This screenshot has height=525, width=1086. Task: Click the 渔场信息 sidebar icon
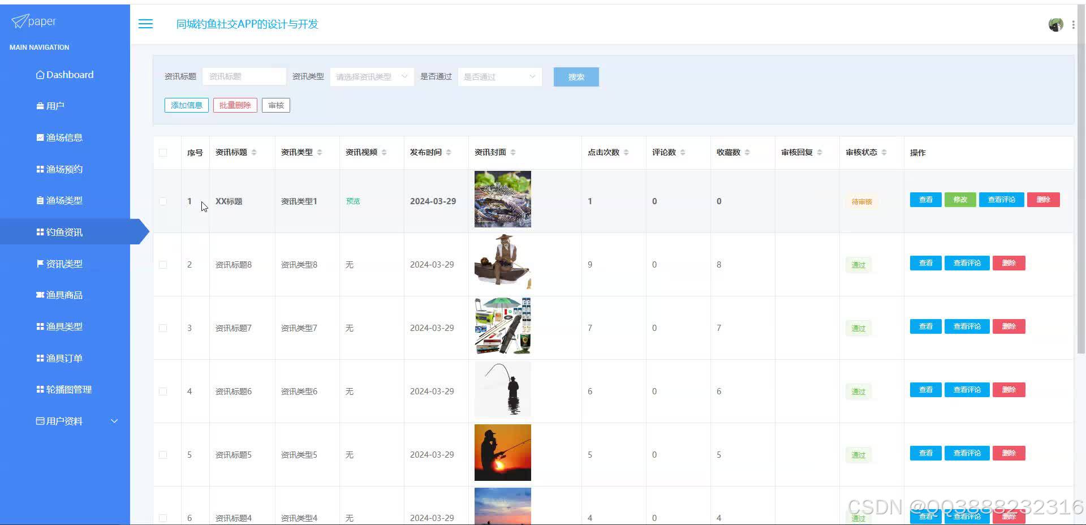click(40, 137)
